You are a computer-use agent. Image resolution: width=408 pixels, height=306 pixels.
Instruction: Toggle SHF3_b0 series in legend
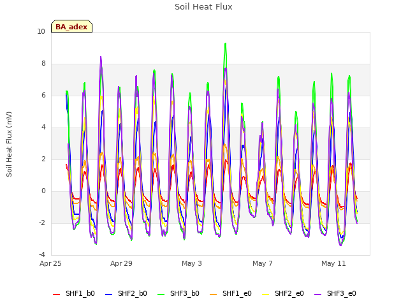tap(178, 293)
